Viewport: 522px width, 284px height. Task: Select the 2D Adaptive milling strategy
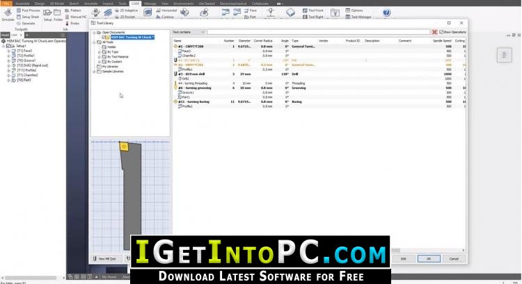(127, 10)
